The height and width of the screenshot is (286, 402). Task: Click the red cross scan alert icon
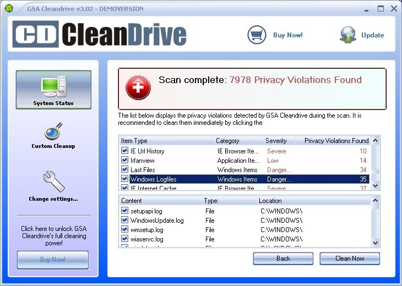point(138,87)
